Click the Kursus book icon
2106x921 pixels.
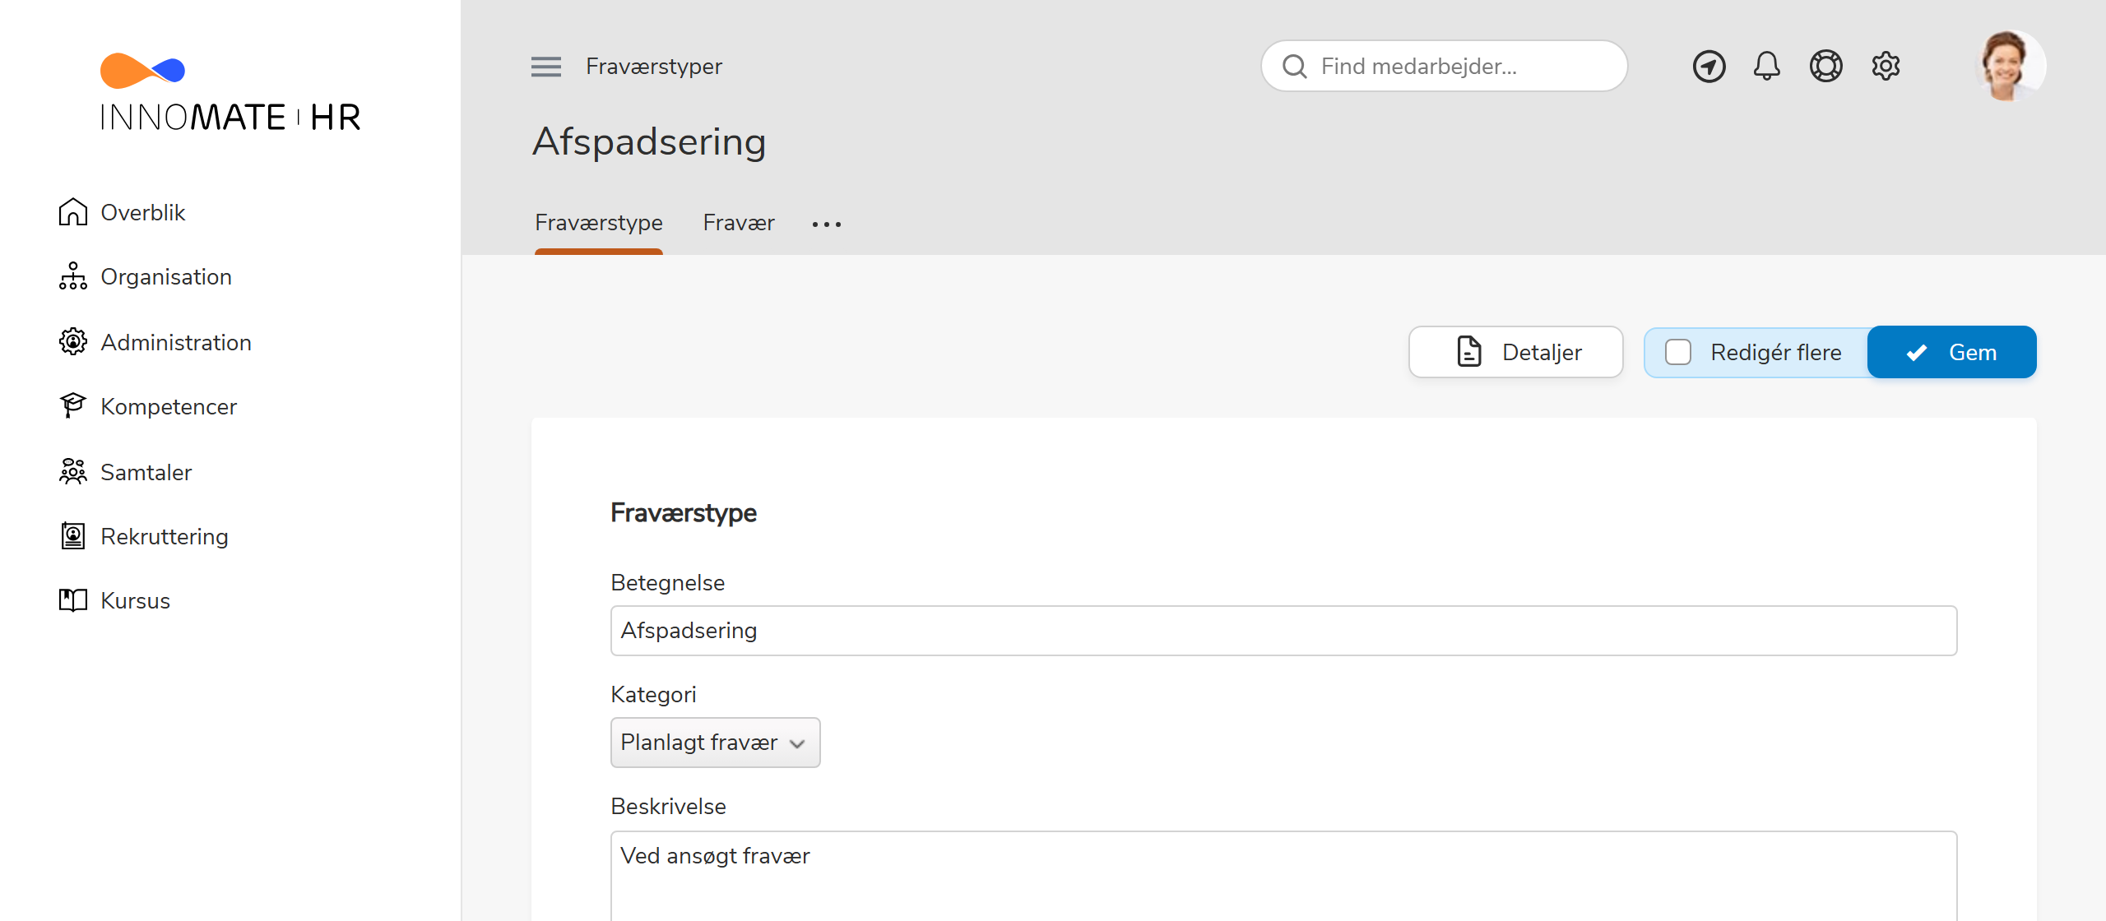(72, 600)
